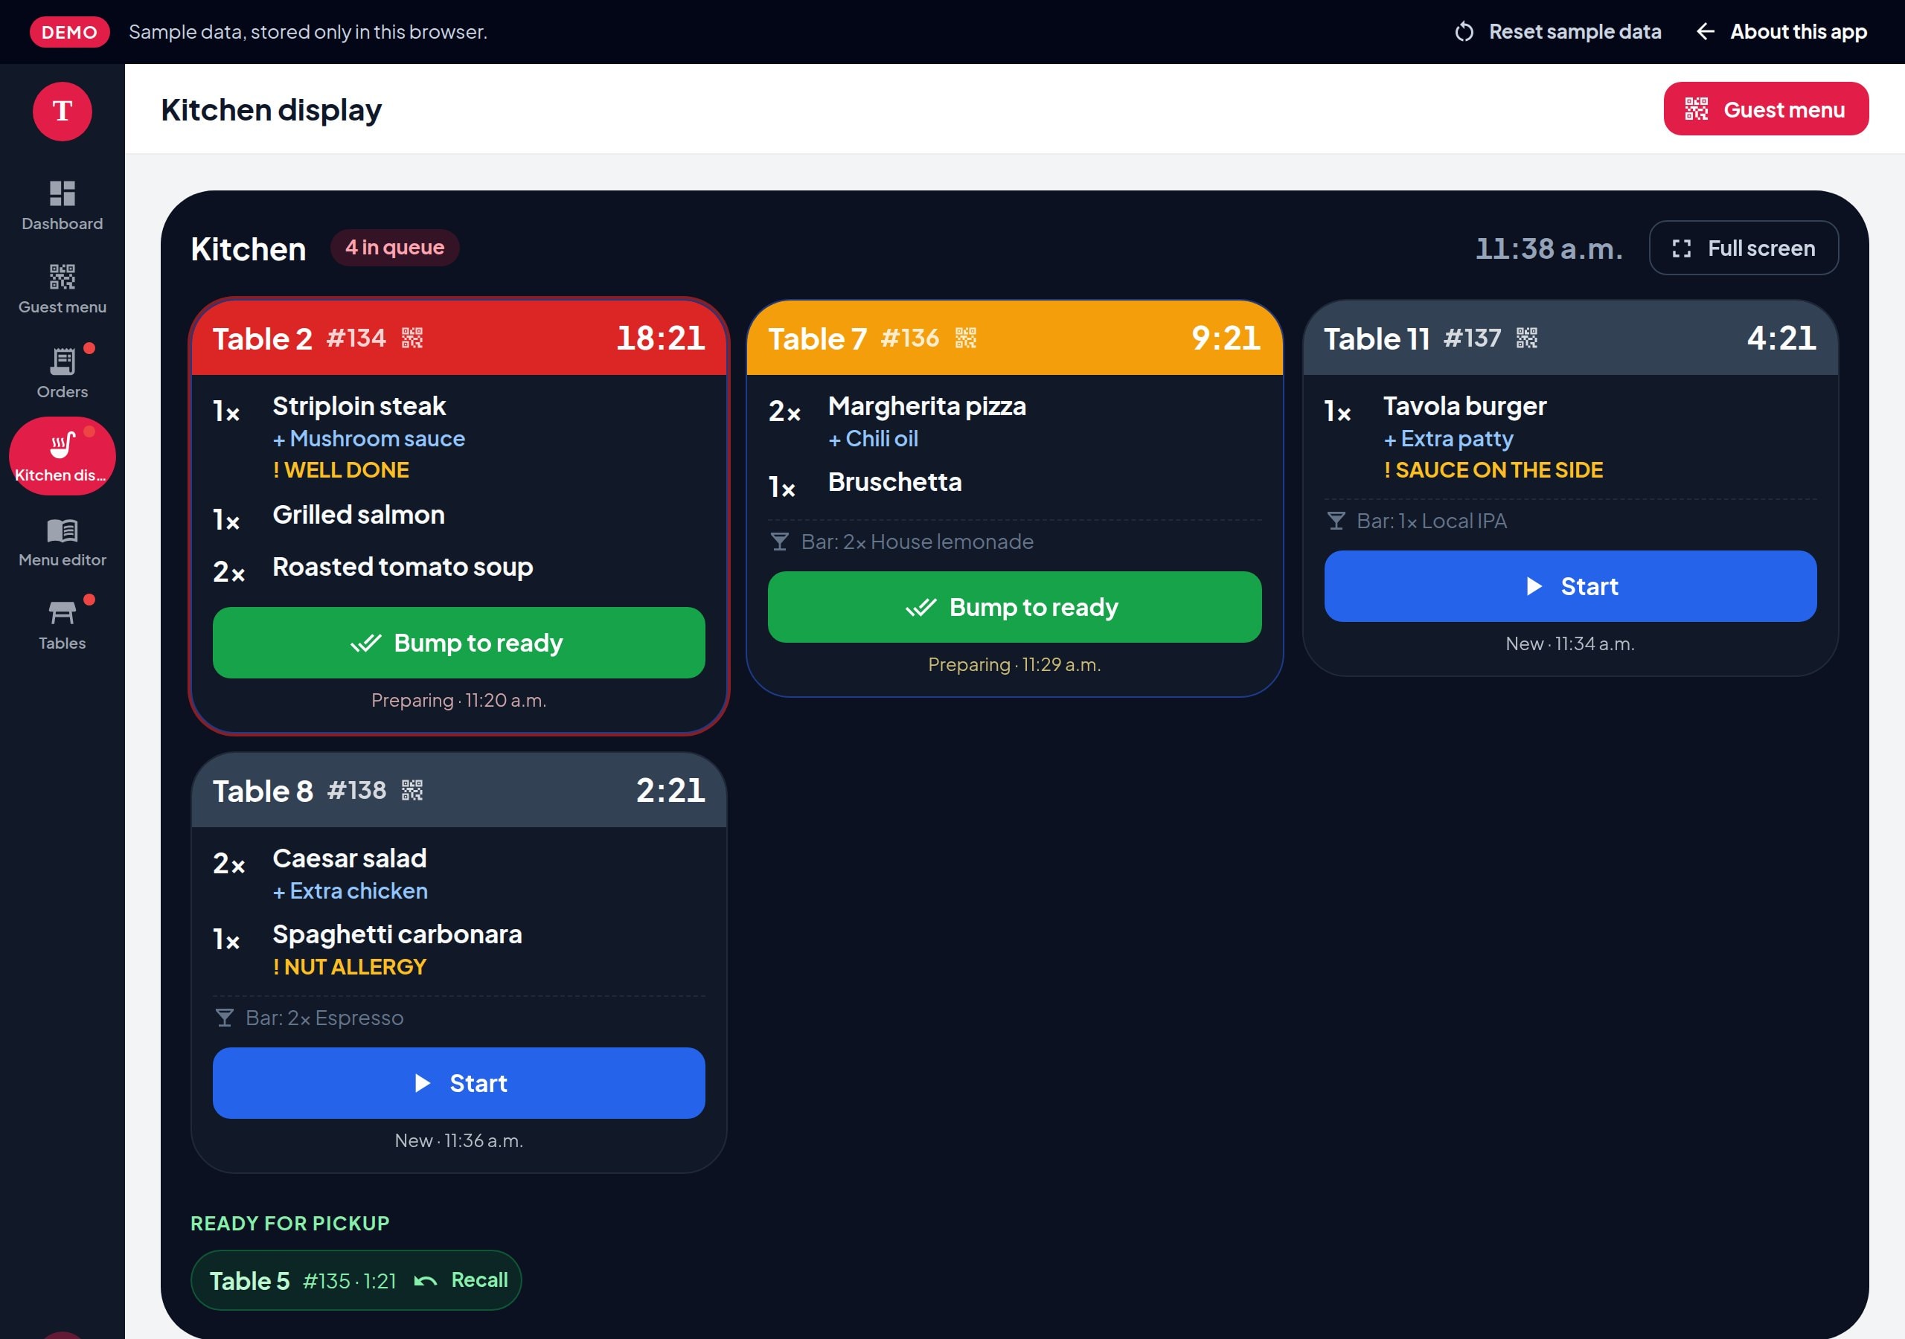This screenshot has height=1339, width=1905.
Task: Go to Orders in the sidebar
Action: 63,373
